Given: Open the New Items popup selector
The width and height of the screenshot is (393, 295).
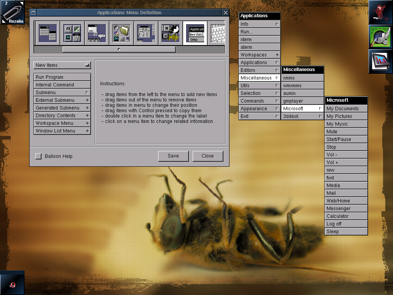Looking at the screenshot, I should pos(62,65).
